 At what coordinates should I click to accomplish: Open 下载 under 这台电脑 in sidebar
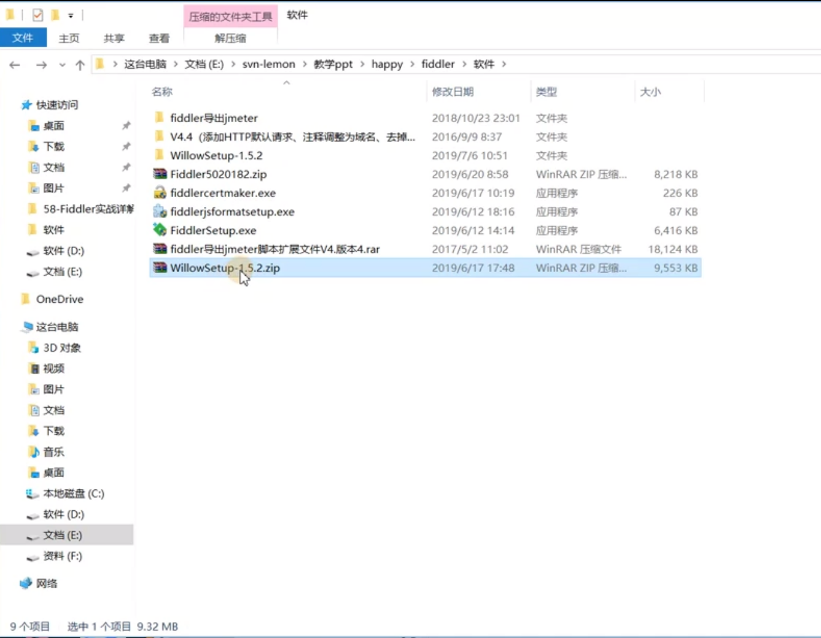[x=53, y=431]
